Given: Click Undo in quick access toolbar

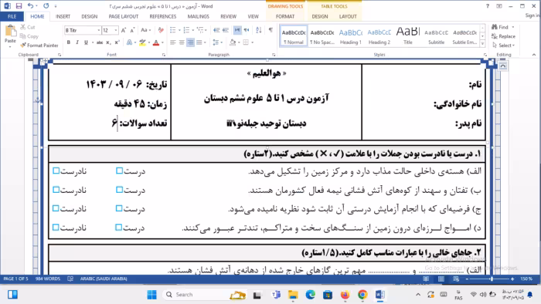Looking at the screenshot, I should [30, 6].
